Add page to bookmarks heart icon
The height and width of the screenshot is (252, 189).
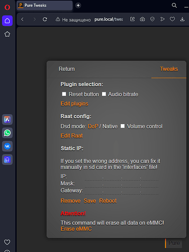tap(172, 19)
